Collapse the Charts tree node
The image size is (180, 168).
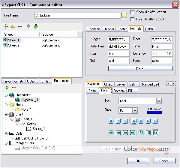click(7, 114)
